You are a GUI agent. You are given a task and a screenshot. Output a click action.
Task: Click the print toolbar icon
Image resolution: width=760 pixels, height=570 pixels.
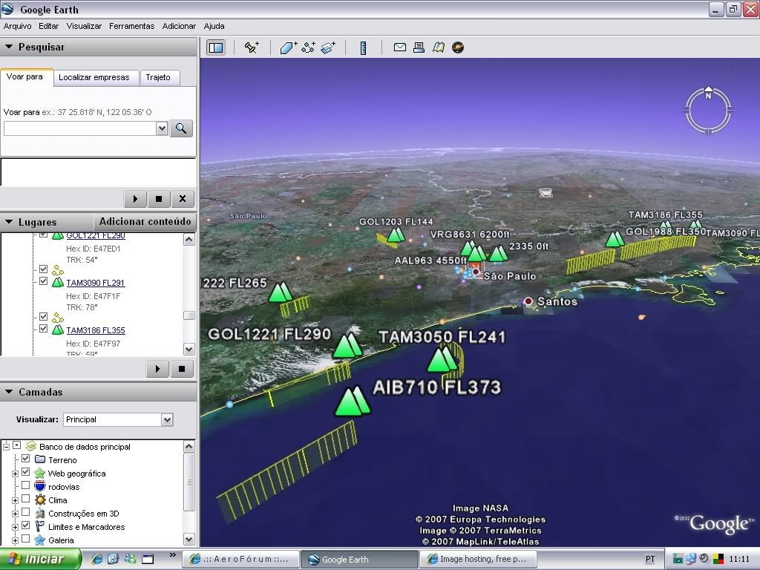(x=419, y=47)
